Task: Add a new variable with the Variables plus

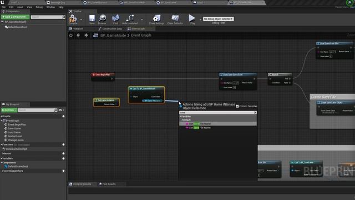Action: [x=63, y=158]
